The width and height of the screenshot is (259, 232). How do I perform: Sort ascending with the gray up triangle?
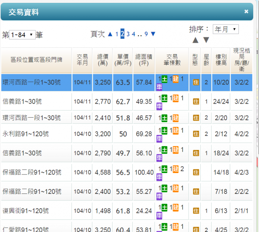click(195, 40)
